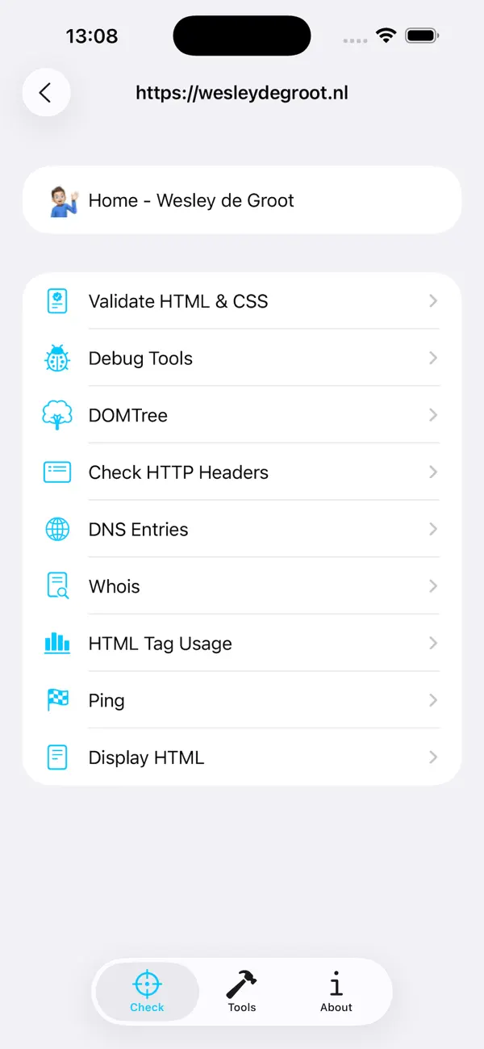Click the Debug Tools bug icon
The width and height of the screenshot is (484, 1049).
(x=56, y=358)
